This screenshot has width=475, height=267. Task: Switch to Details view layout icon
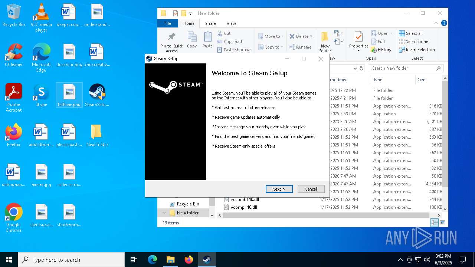coord(435,222)
